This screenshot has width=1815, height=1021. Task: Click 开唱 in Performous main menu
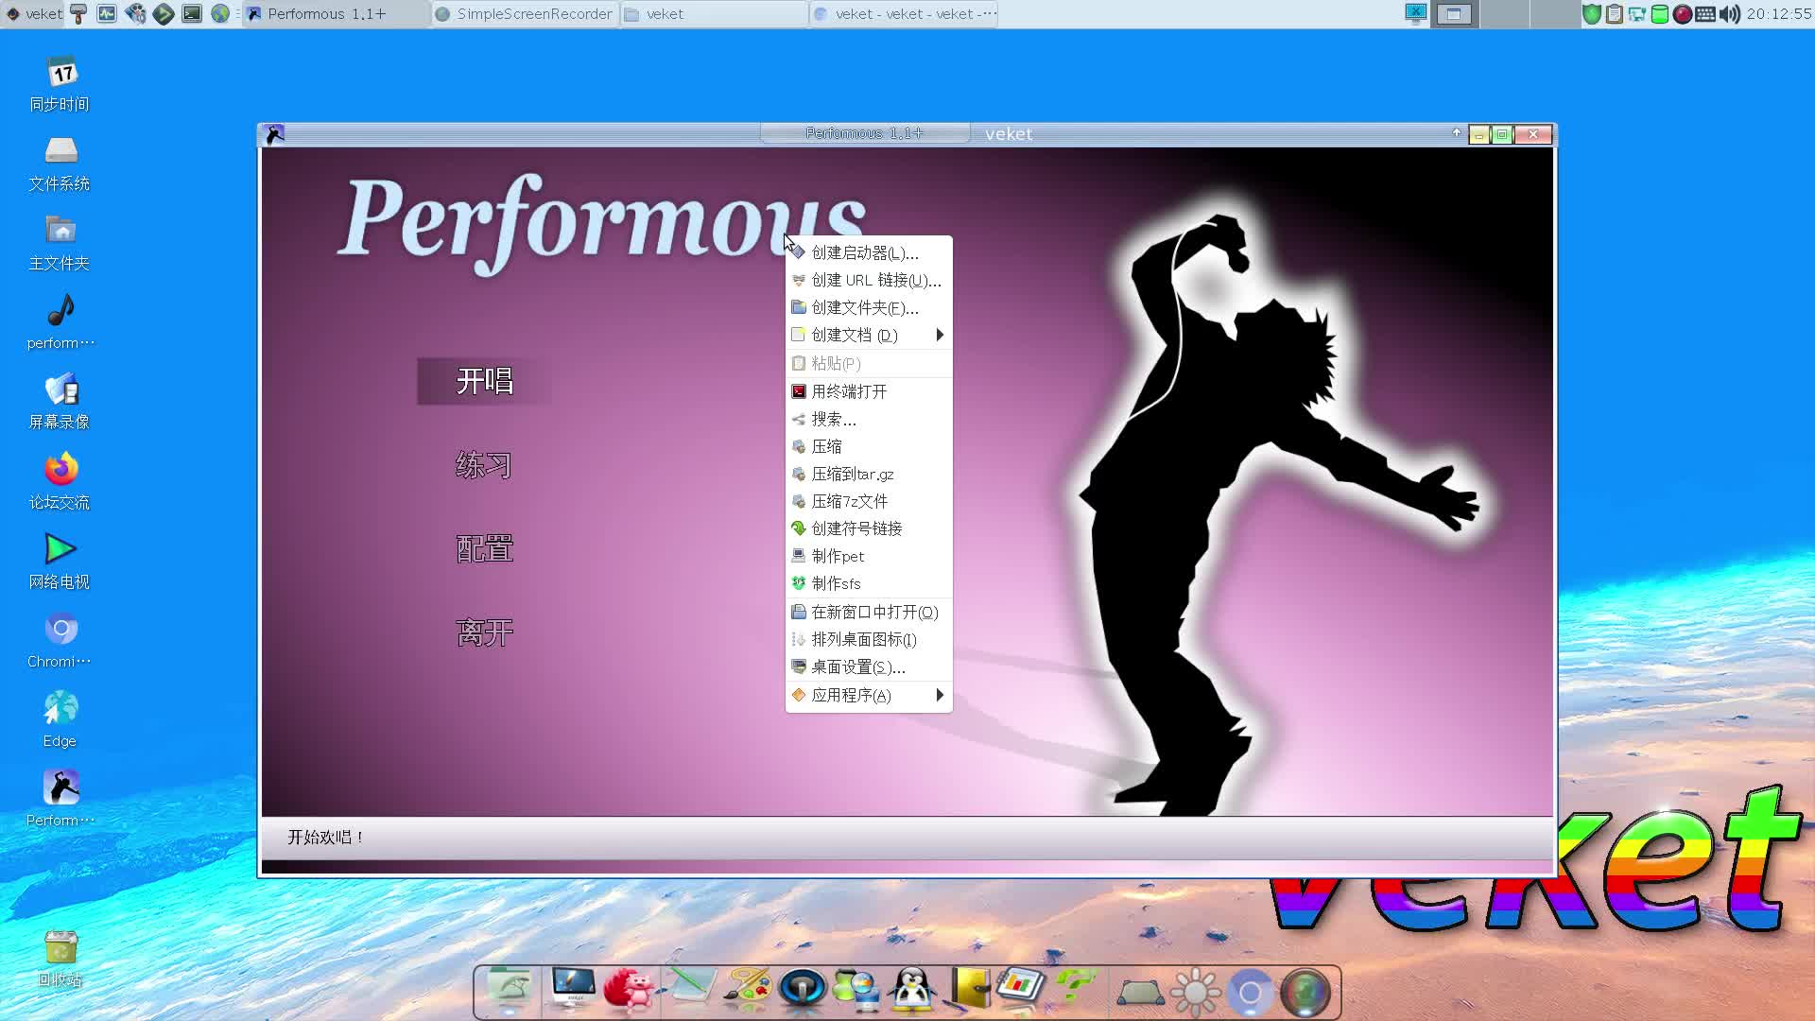pos(484,381)
